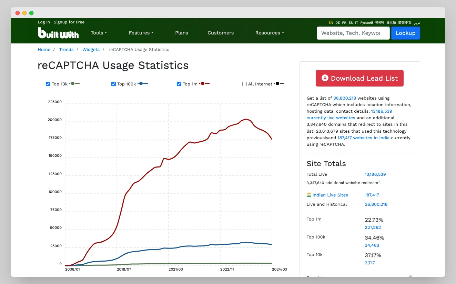Switch language to Arabic
Image resolution: width=456 pixels, height=284 pixels.
pos(417,23)
